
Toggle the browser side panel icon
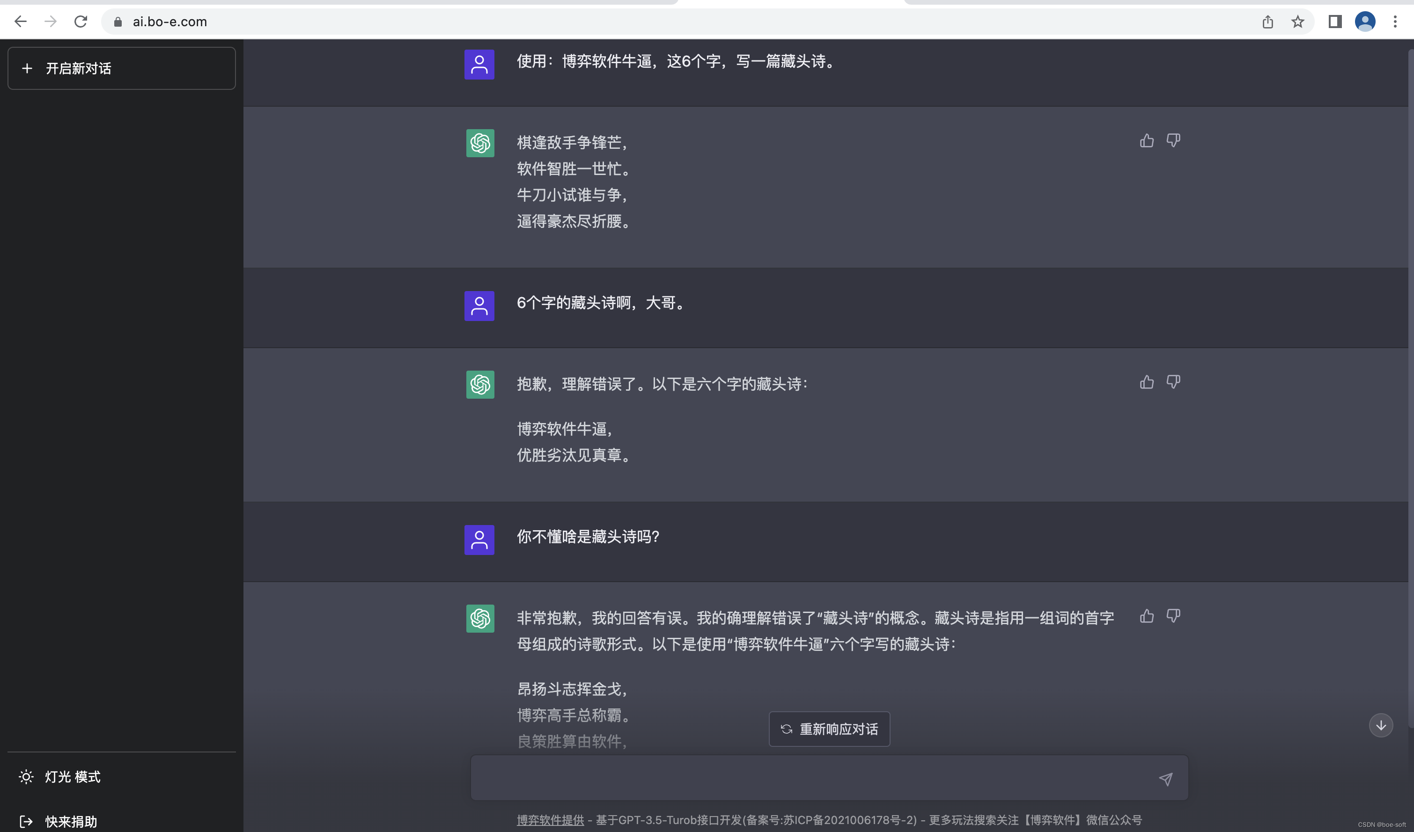[x=1335, y=22]
